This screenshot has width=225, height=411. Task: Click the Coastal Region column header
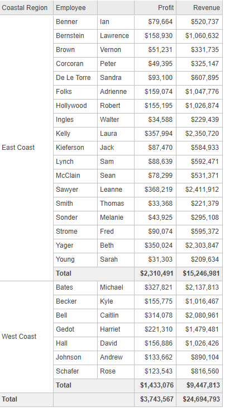(x=26, y=8)
